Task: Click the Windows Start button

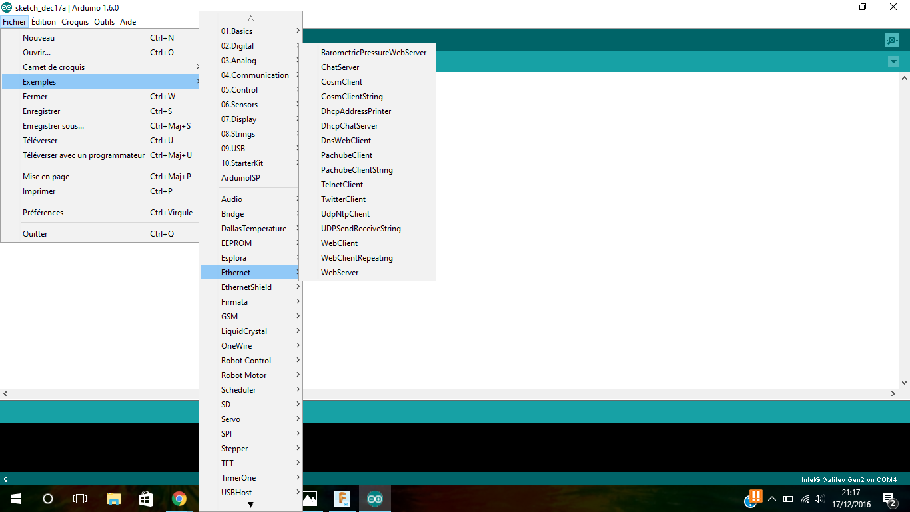Action: click(x=15, y=499)
